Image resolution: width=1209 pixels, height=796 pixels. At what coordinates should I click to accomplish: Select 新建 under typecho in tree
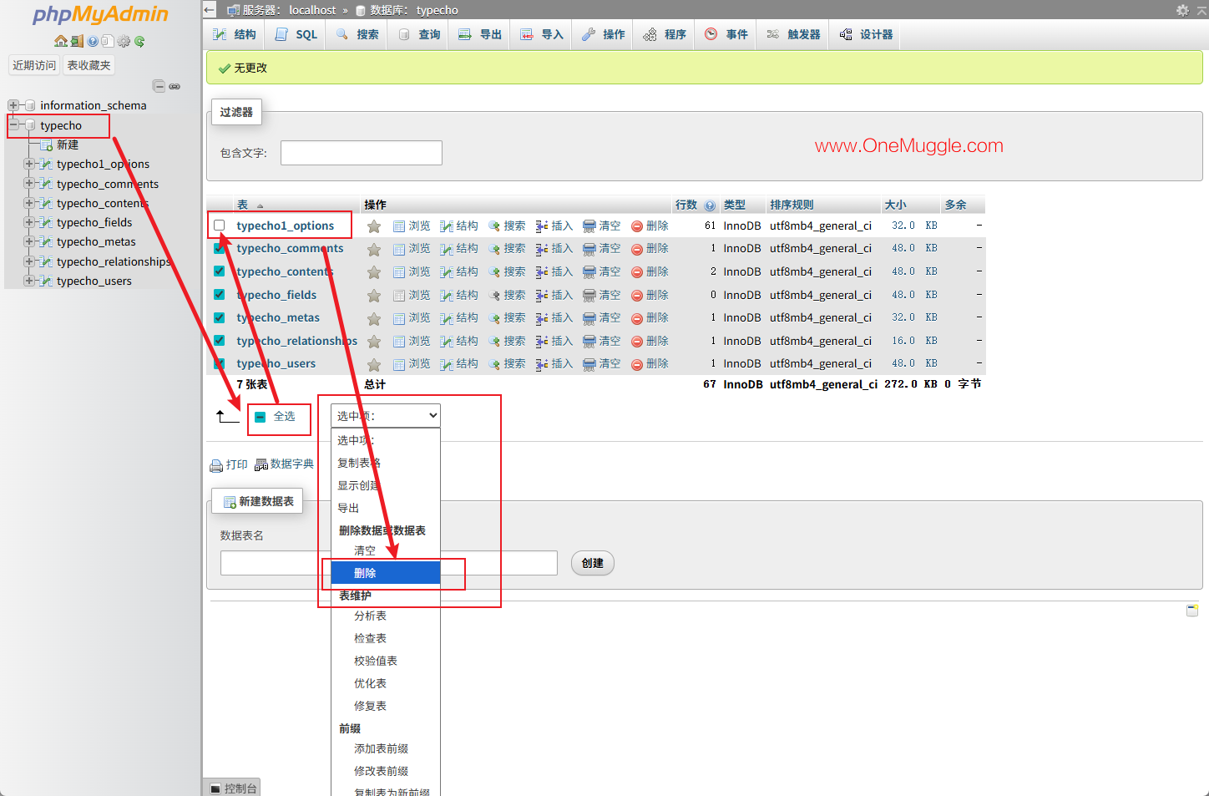coord(68,144)
